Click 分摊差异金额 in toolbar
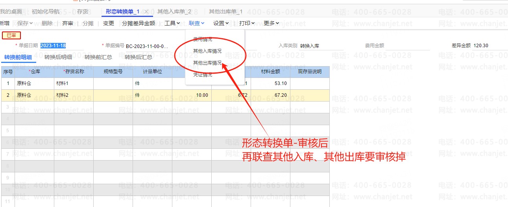Screen dimensions: 508x207 [x=139, y=23]
